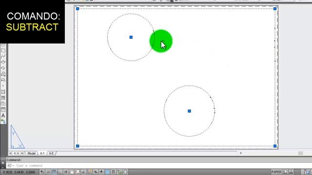Click the UCS triangle icon
312x175 pixels.
click(x=18, y=137)
